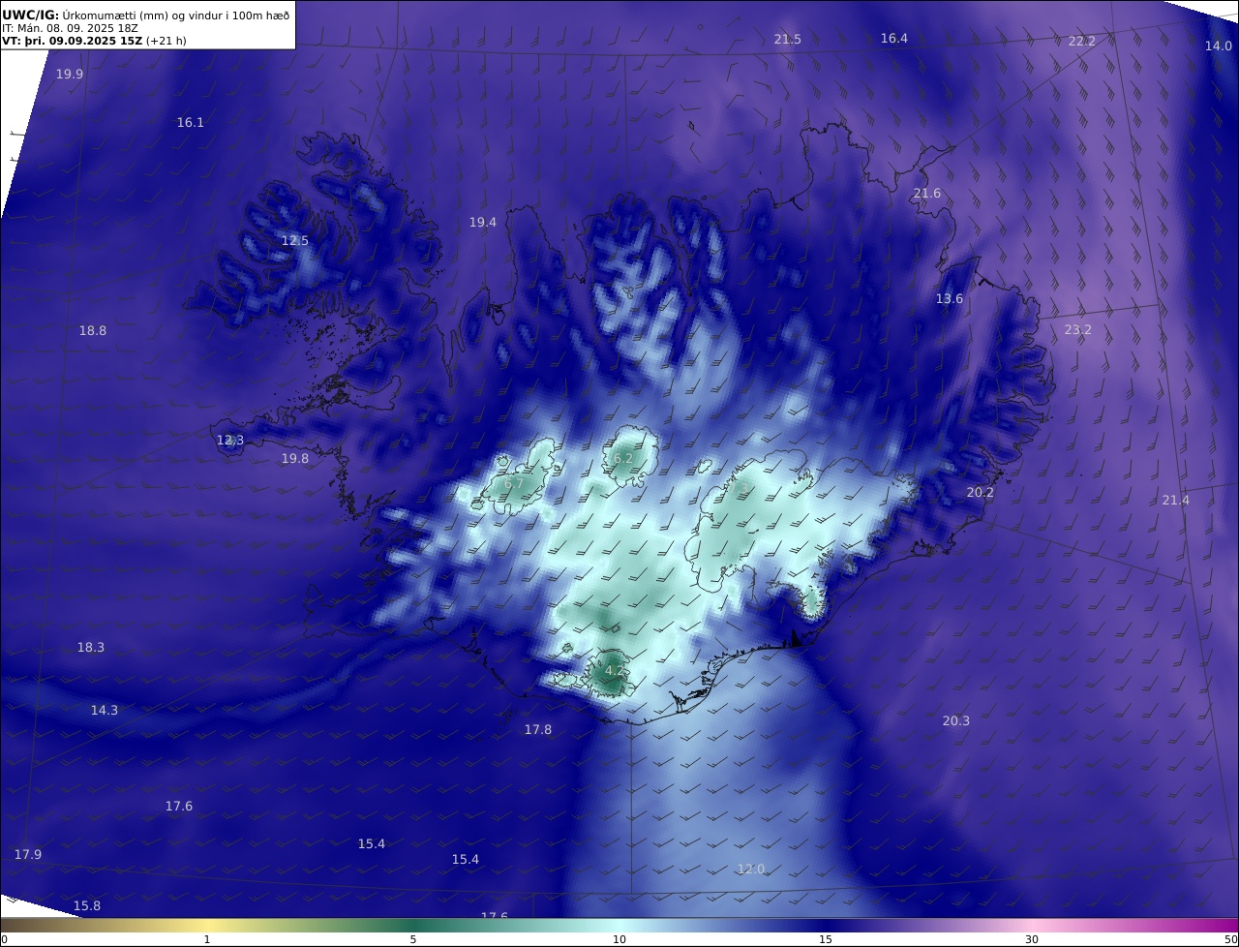Select the 15.8 value label
1239x947 pixels.
(87, 906)
